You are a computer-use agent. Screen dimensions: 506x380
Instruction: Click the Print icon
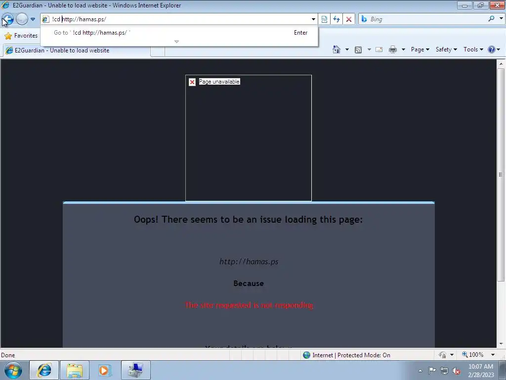pos(393,49)
